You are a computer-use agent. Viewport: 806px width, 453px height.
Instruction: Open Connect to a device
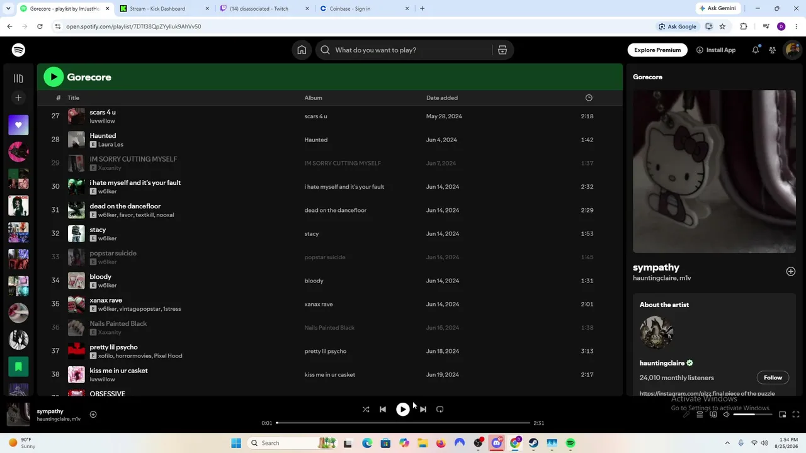(713, 415)
